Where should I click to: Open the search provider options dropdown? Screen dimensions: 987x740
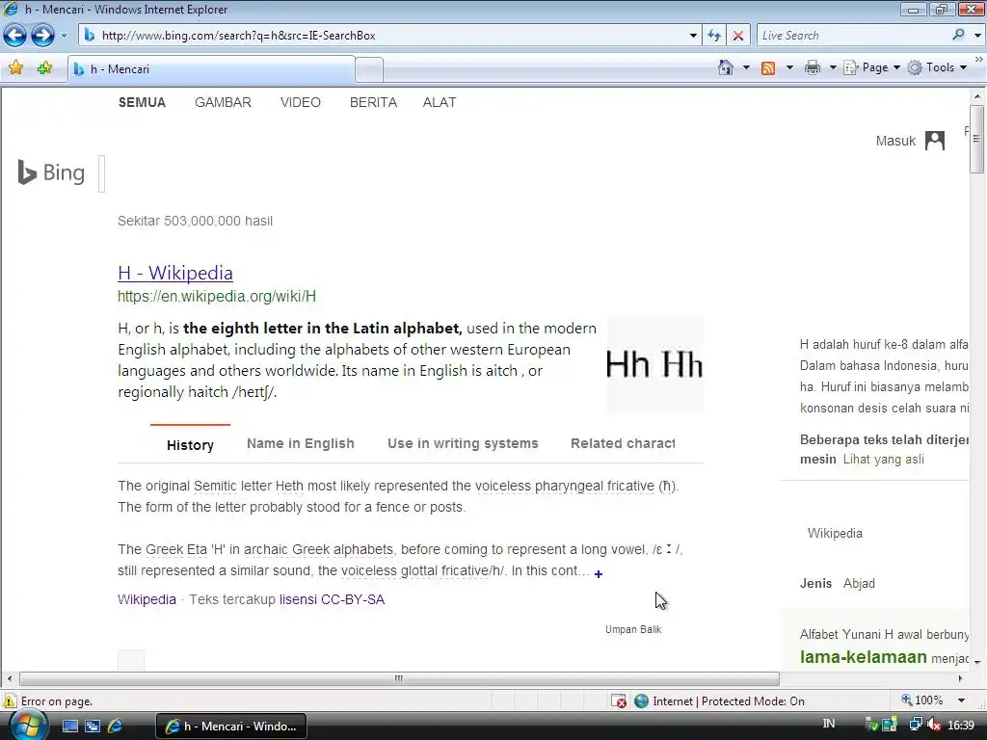point(977,36)
